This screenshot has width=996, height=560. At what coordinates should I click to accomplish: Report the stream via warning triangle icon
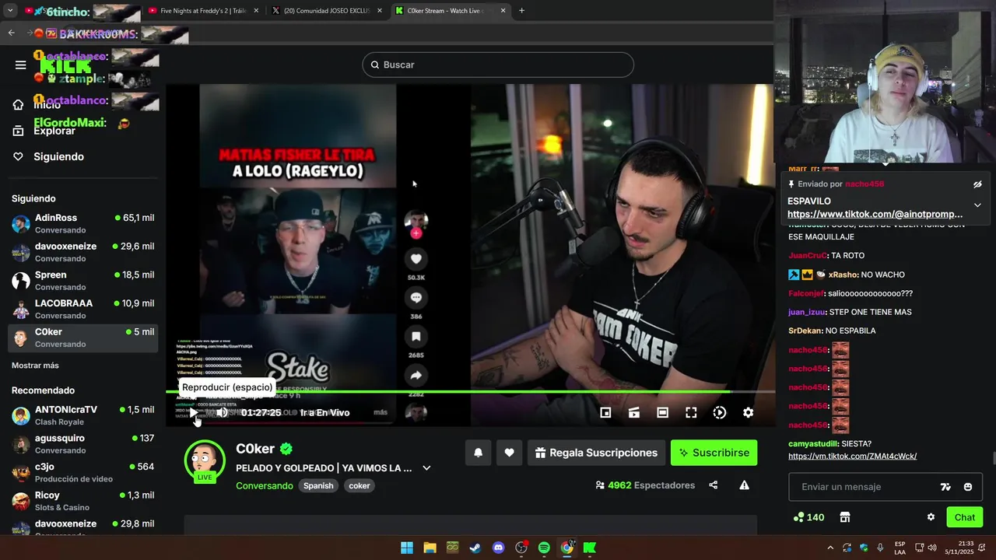click(x=744, y=485)
